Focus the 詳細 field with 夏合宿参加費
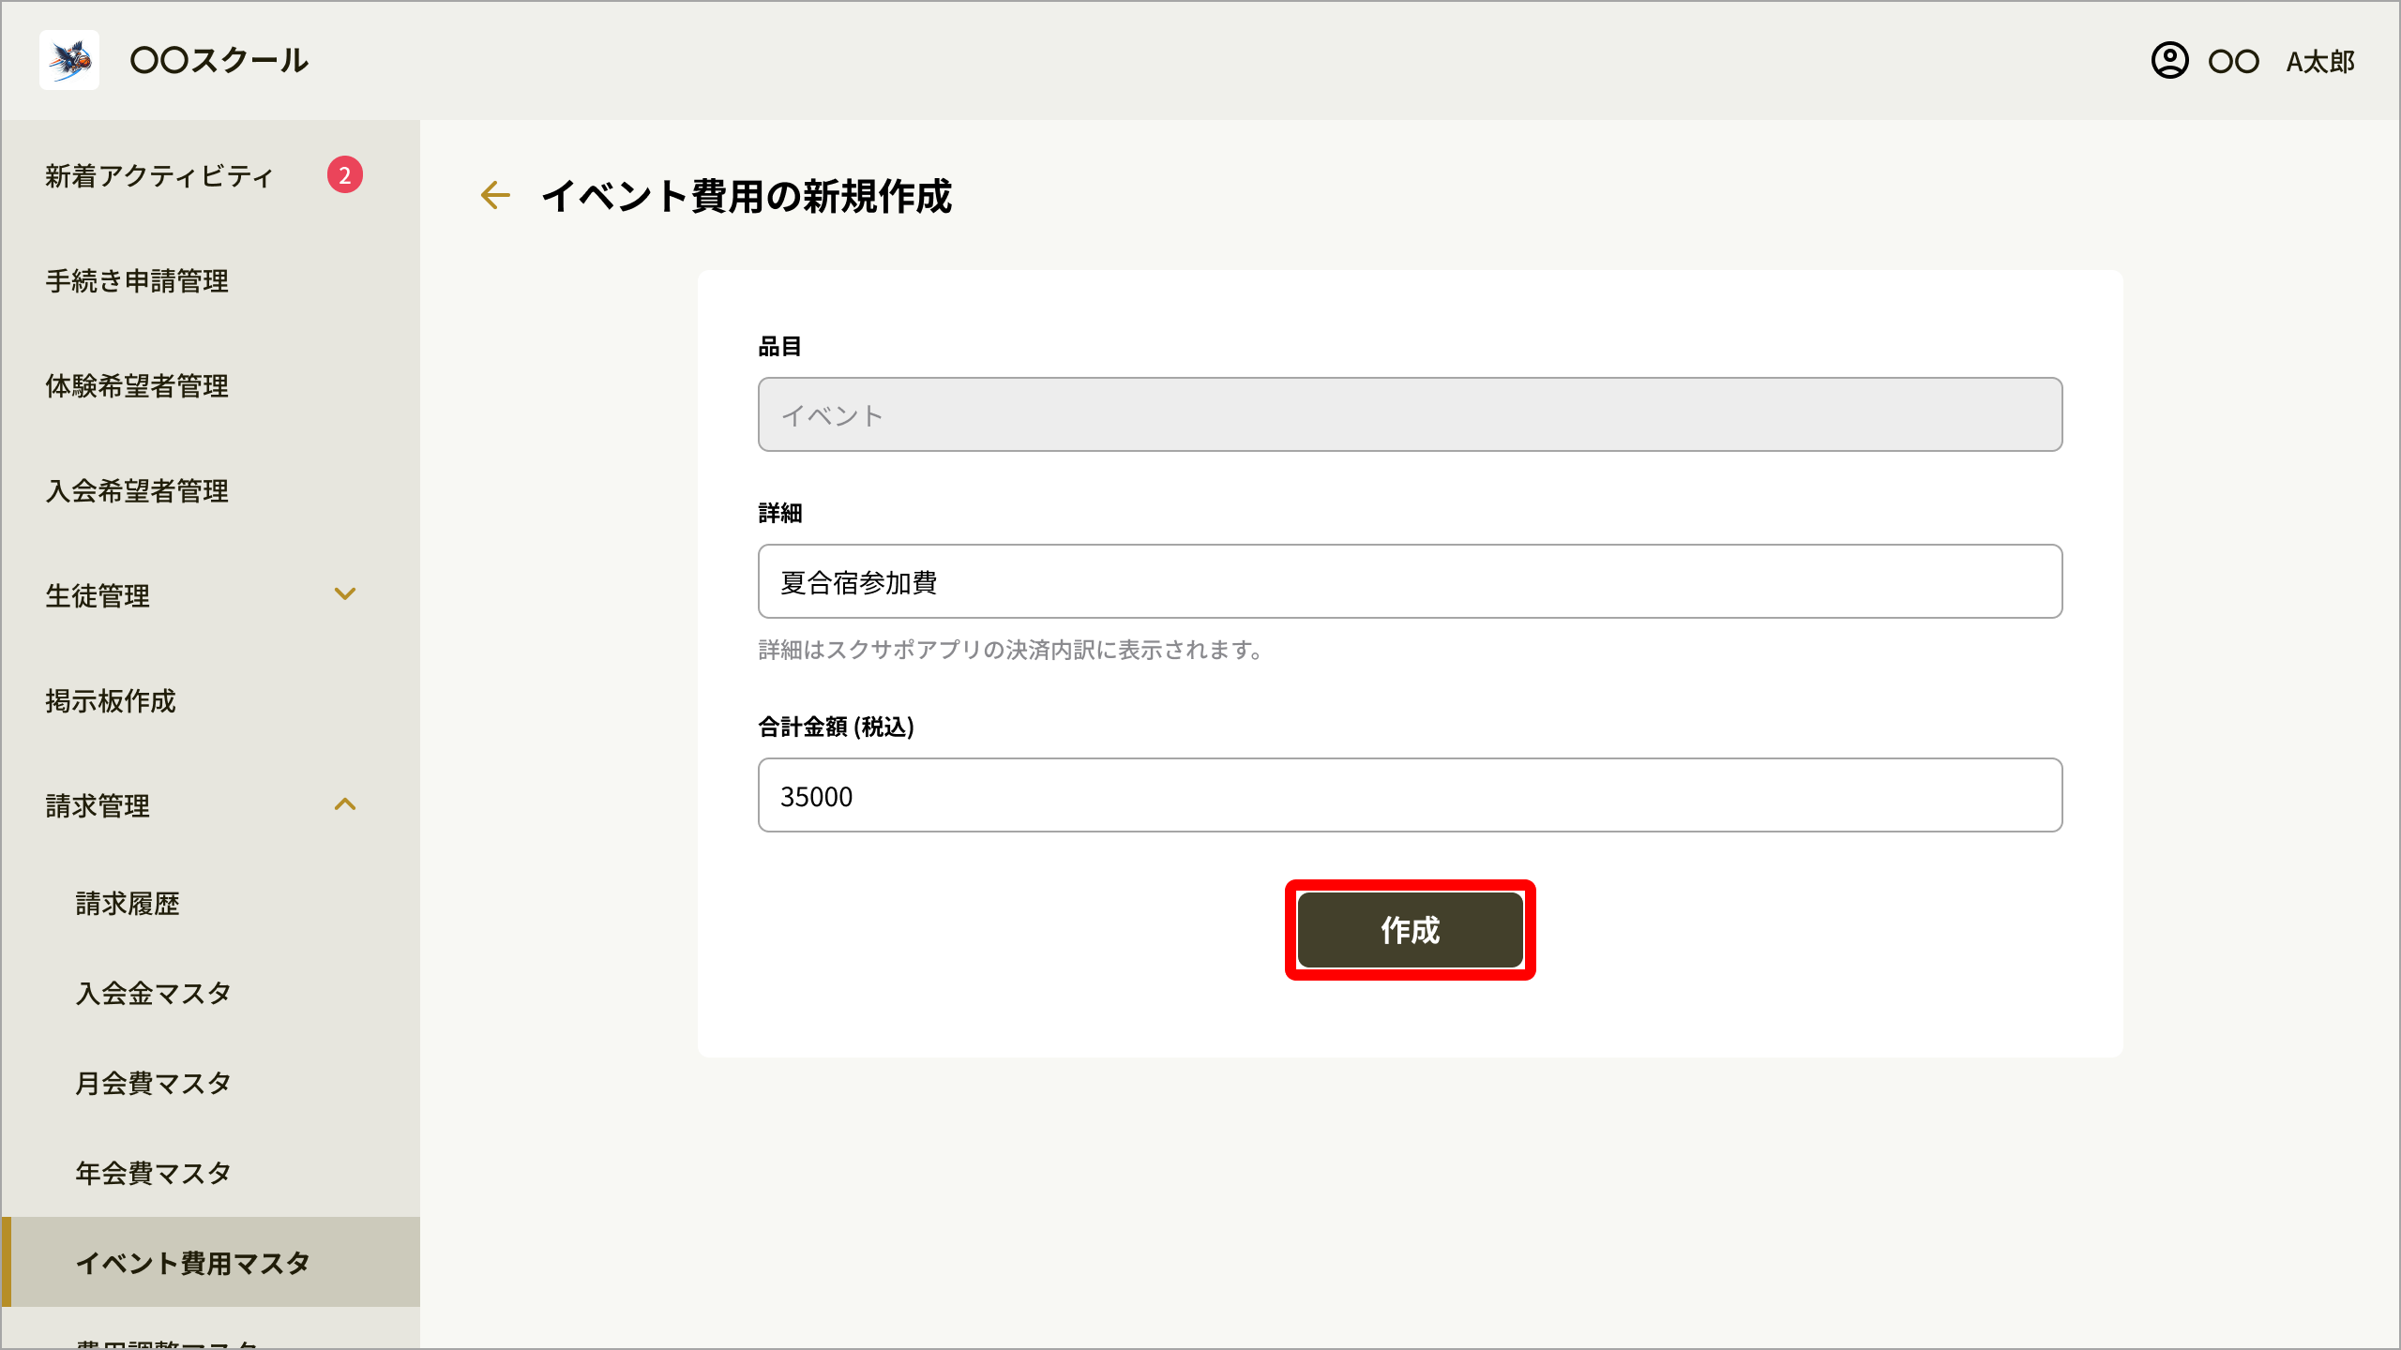Image resolution: width=2401 pixels, height=1350 pixels. click(1411, 581)
